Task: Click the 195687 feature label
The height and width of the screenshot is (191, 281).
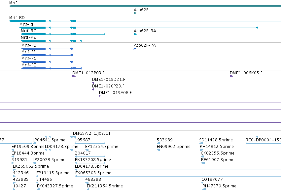Action: 83,140
